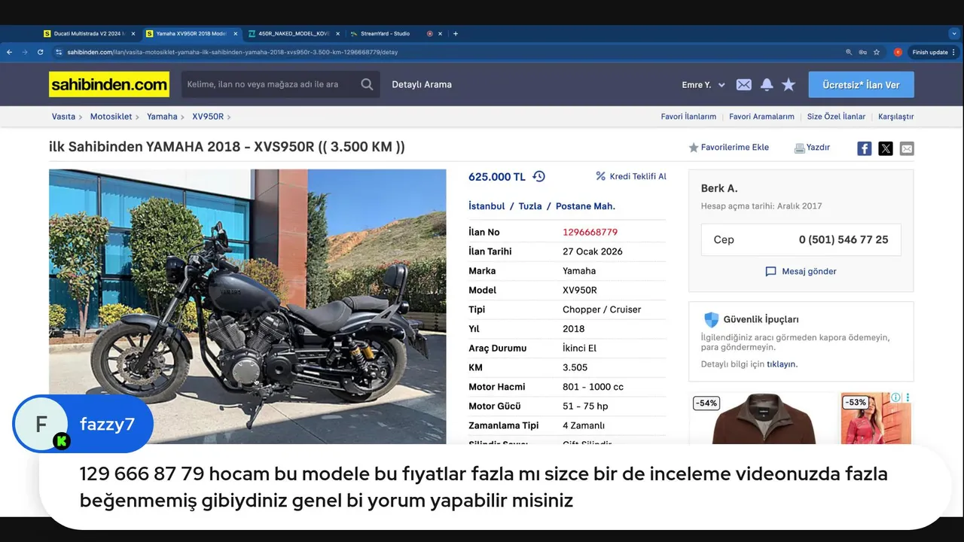The height and width of the screenshot is (542, 964).
Task: Open the notifications bell icon
Action: pyautogui.click(x=767, y=85)
